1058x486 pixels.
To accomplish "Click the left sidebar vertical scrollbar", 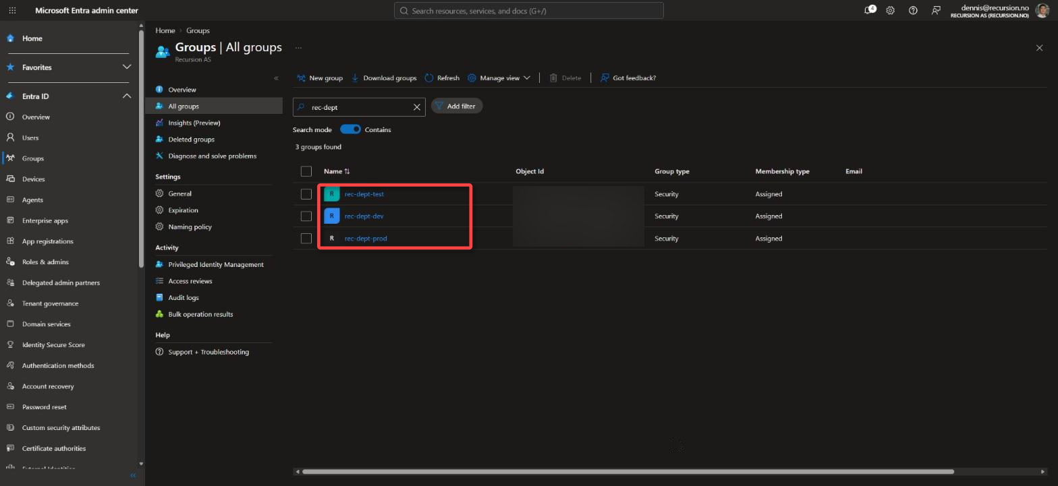I will [x=141, y=150].
